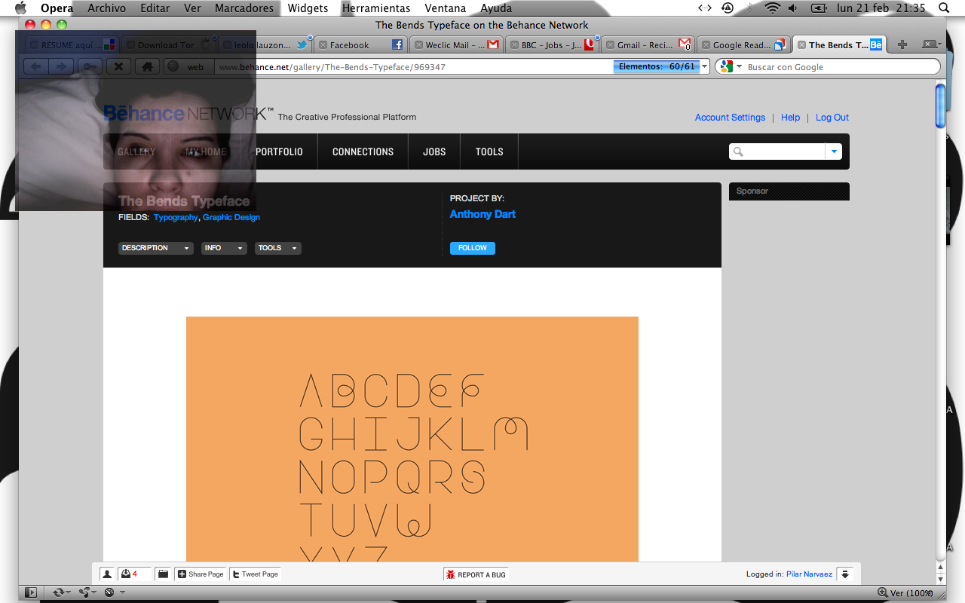Click the zoom Ver (100%) control

905,593
